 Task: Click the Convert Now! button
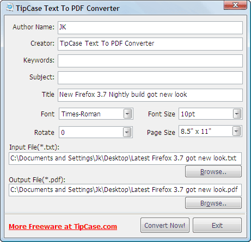point(165,225)
